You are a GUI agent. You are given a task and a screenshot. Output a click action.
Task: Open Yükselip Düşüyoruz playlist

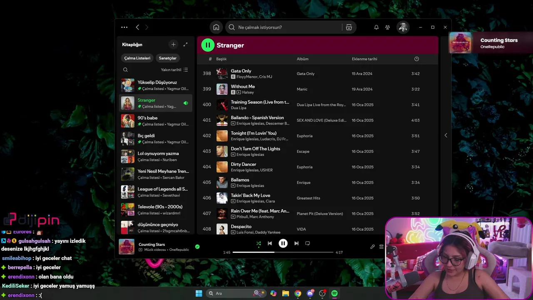tap(156, 85)
